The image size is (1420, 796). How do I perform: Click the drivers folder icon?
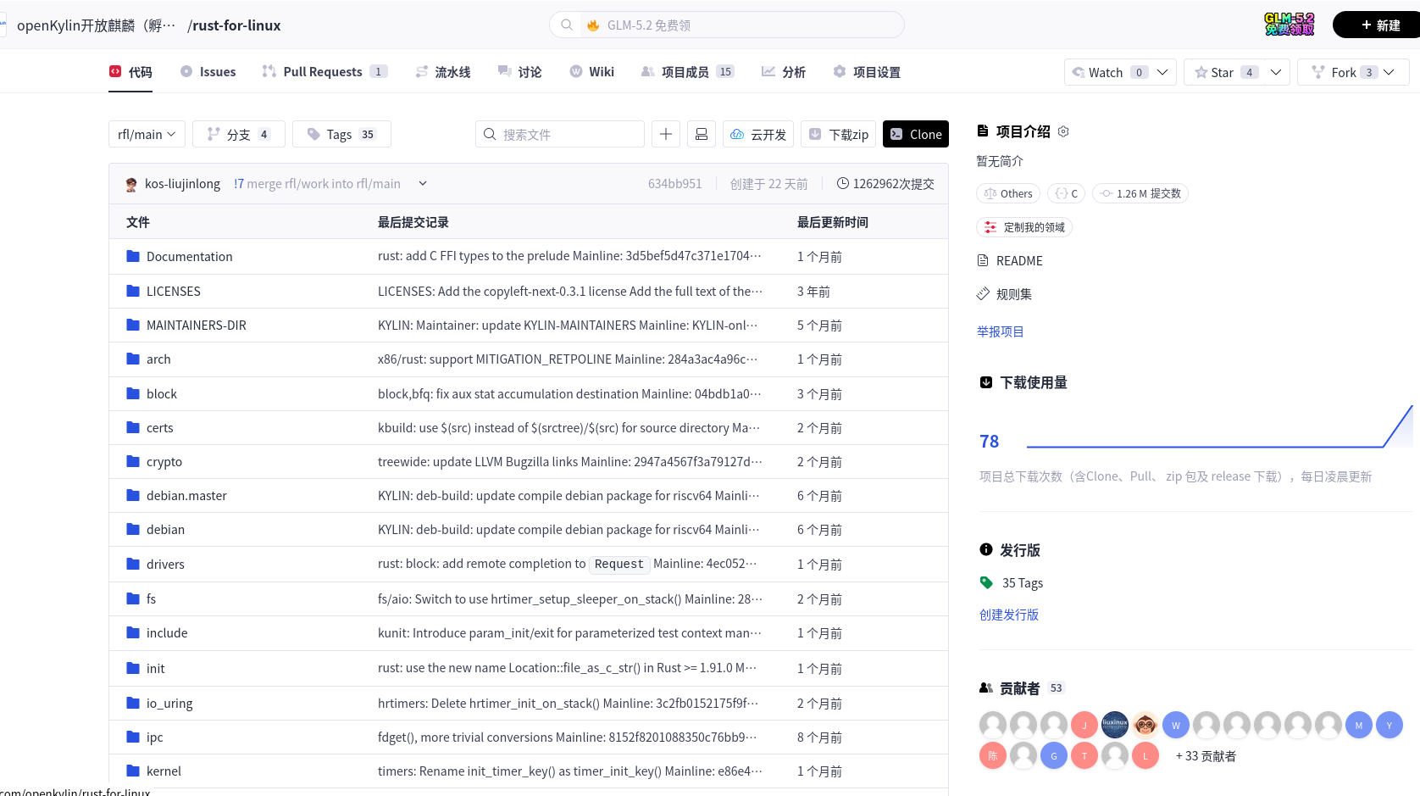pos(133,565)
